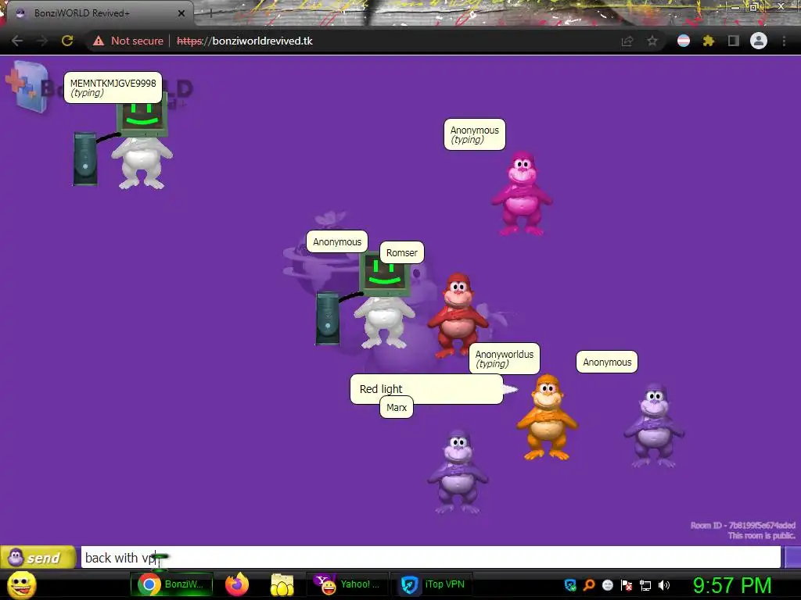The image size is (801, 600).
Task: Go back in browser history
Action: pos(17,41)
